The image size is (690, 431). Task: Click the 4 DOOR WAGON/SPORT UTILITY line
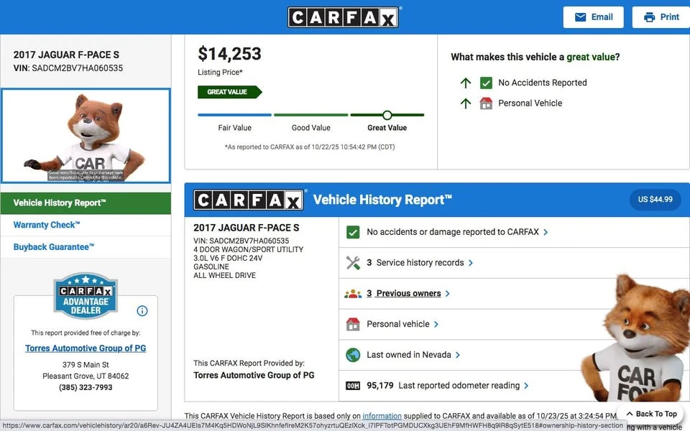(248, 249)
